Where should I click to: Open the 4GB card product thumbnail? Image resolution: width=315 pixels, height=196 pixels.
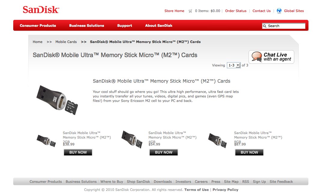[x=132, y=139]
